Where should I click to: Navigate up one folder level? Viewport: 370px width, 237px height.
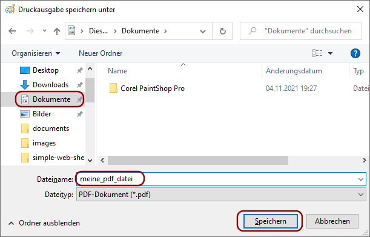point(57,31)
